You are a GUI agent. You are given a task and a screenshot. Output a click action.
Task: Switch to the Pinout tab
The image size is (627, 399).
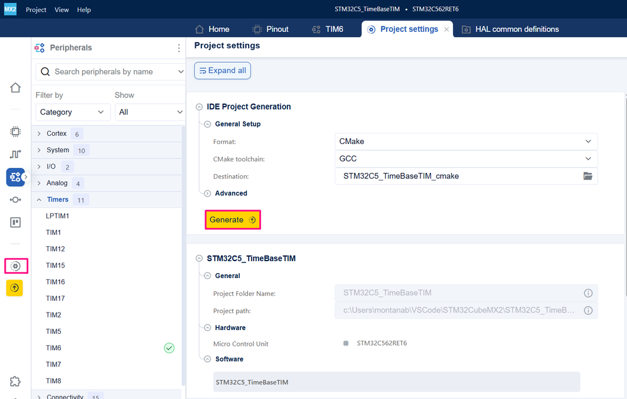271,29
